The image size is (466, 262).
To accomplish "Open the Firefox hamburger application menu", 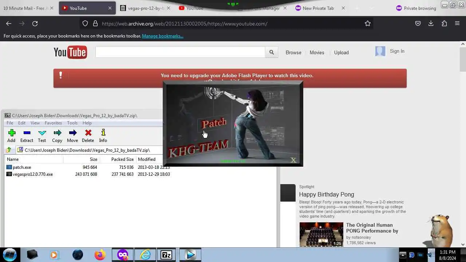I will pos(457,24).
